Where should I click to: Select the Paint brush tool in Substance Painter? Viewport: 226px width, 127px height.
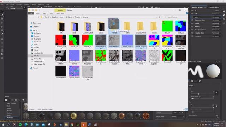pos(2,12)
